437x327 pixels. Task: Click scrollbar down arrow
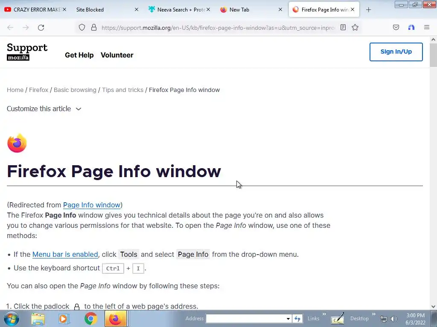pyautogui.click(x=434, y=307)
